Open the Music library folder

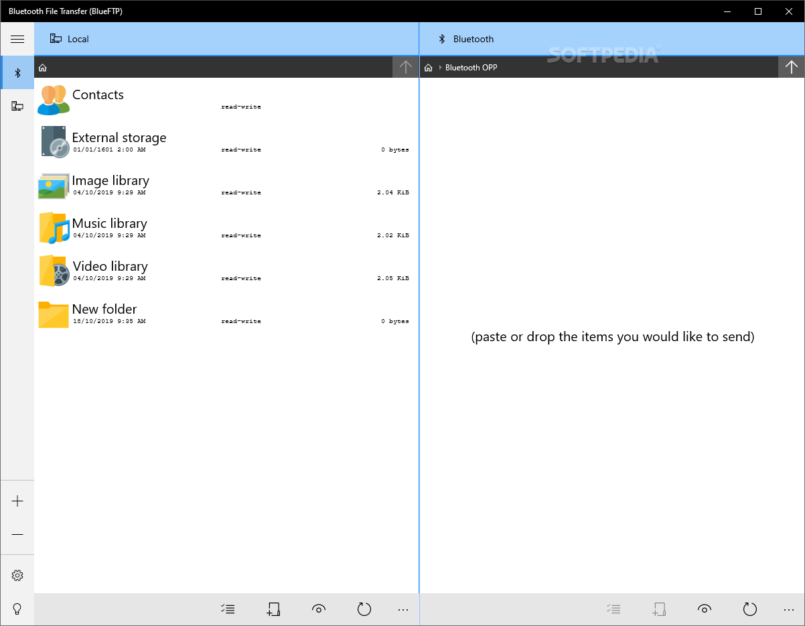point(226,228)
